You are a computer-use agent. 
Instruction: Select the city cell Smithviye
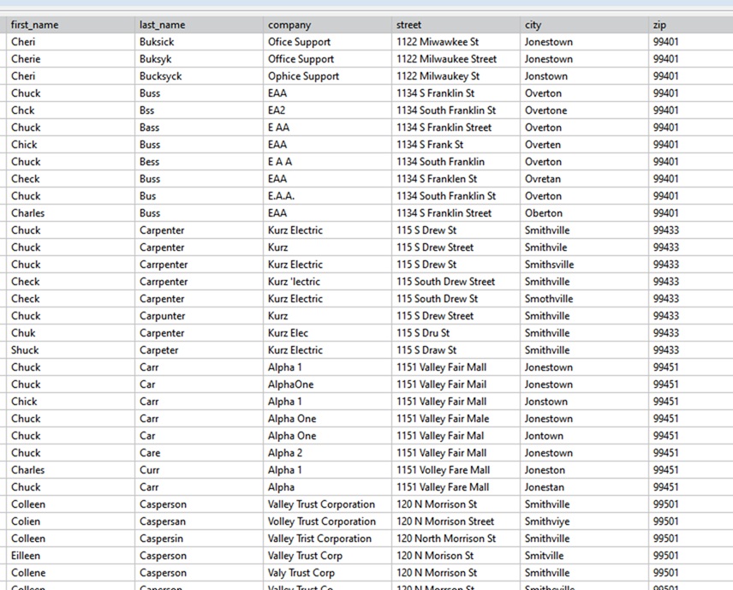[546, 521]
